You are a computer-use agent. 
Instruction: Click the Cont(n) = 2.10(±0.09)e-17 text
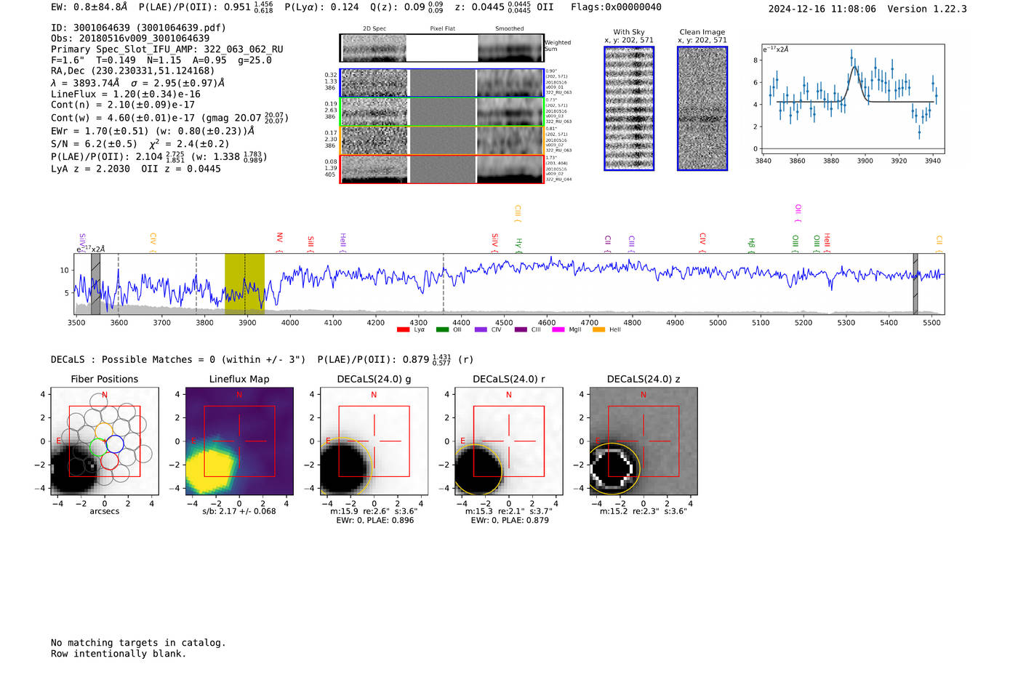coord(123,105)
